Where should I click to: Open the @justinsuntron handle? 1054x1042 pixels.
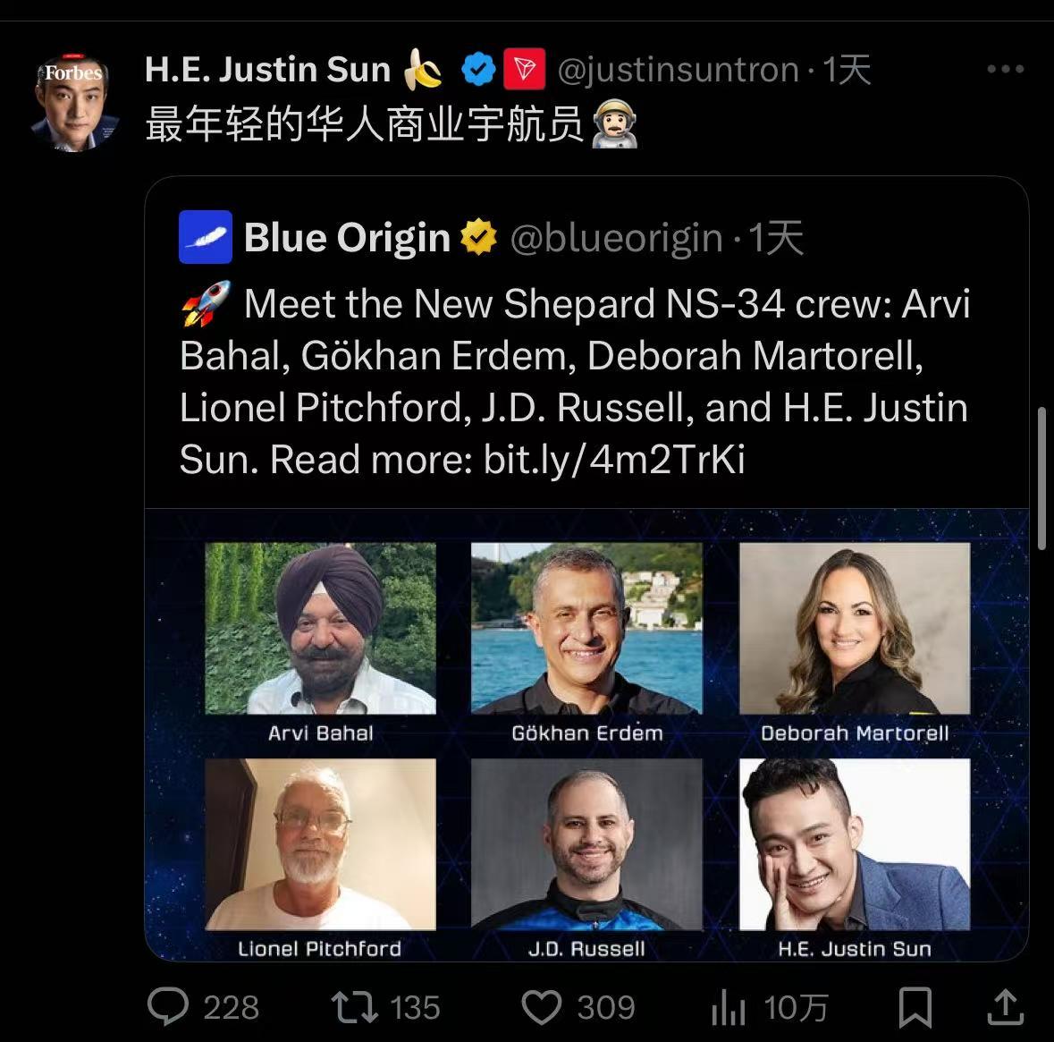[679, 70]
